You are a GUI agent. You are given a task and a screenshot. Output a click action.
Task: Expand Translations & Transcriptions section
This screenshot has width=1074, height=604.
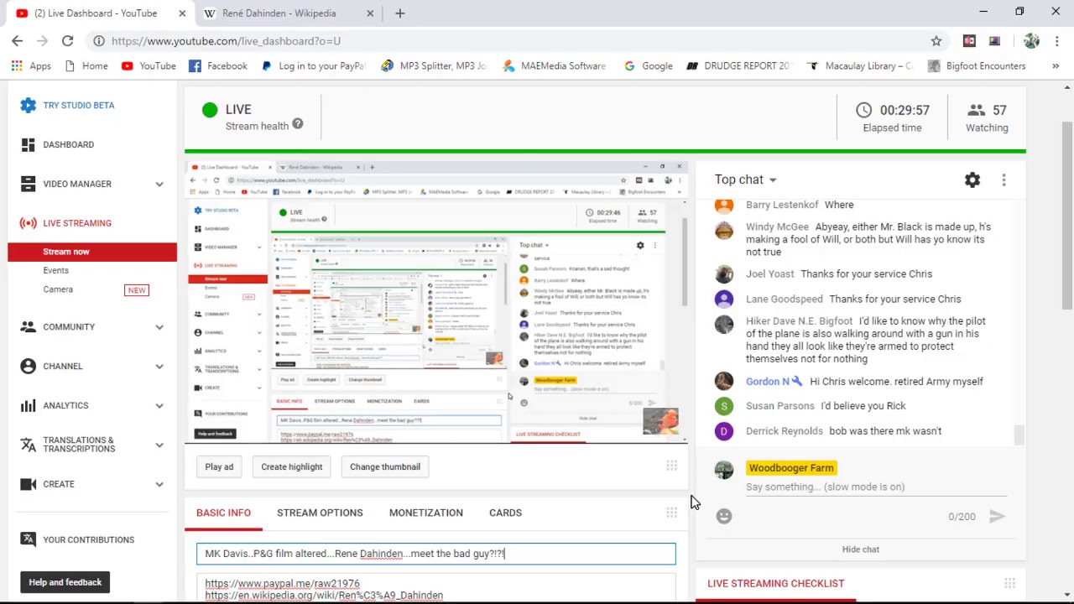pyautogui.click(x=159, y=444)
